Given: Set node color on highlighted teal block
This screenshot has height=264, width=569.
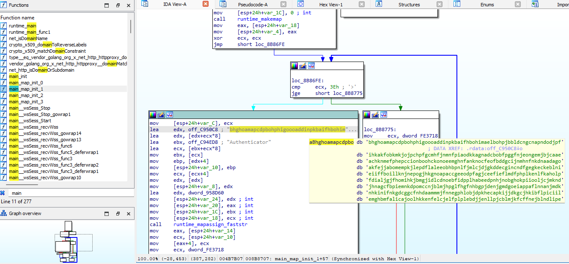Looking at the screenshot, I should (x=153, y=115).
